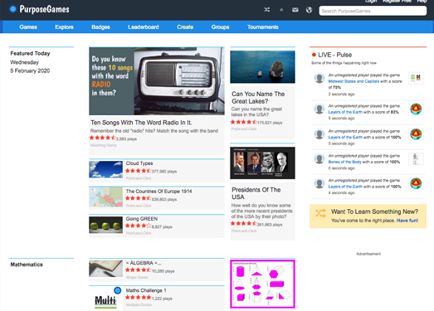Click the Featured Today heading
This screenshot has width=434, height=311.
pos(30,53)
